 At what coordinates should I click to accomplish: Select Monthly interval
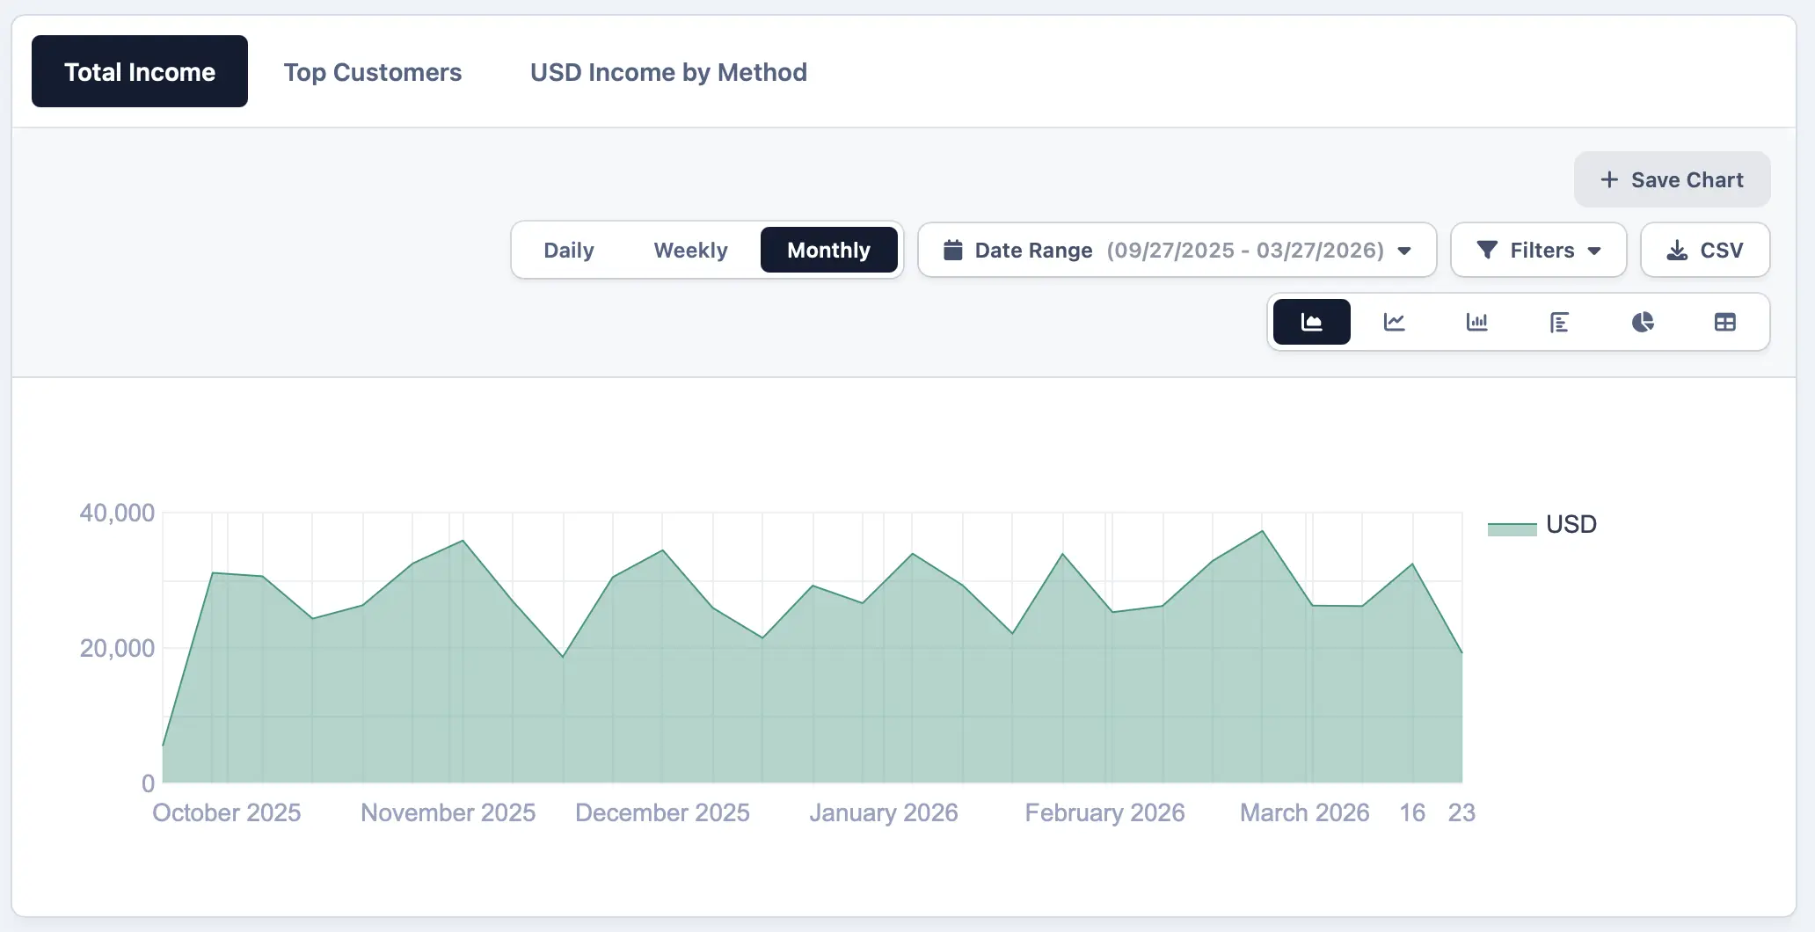[828, 250]
